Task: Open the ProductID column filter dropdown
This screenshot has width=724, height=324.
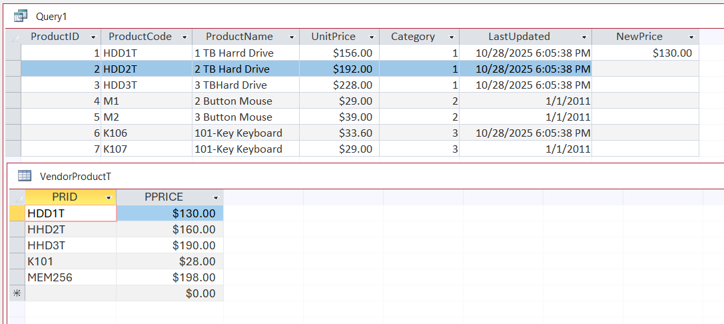Action: click(x=93, y=37)
